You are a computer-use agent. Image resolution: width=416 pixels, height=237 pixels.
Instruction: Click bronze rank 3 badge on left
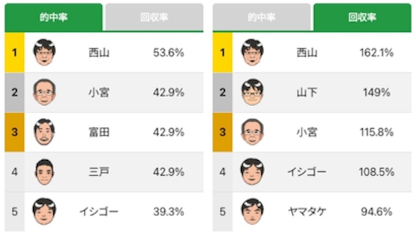click(14, 132)
